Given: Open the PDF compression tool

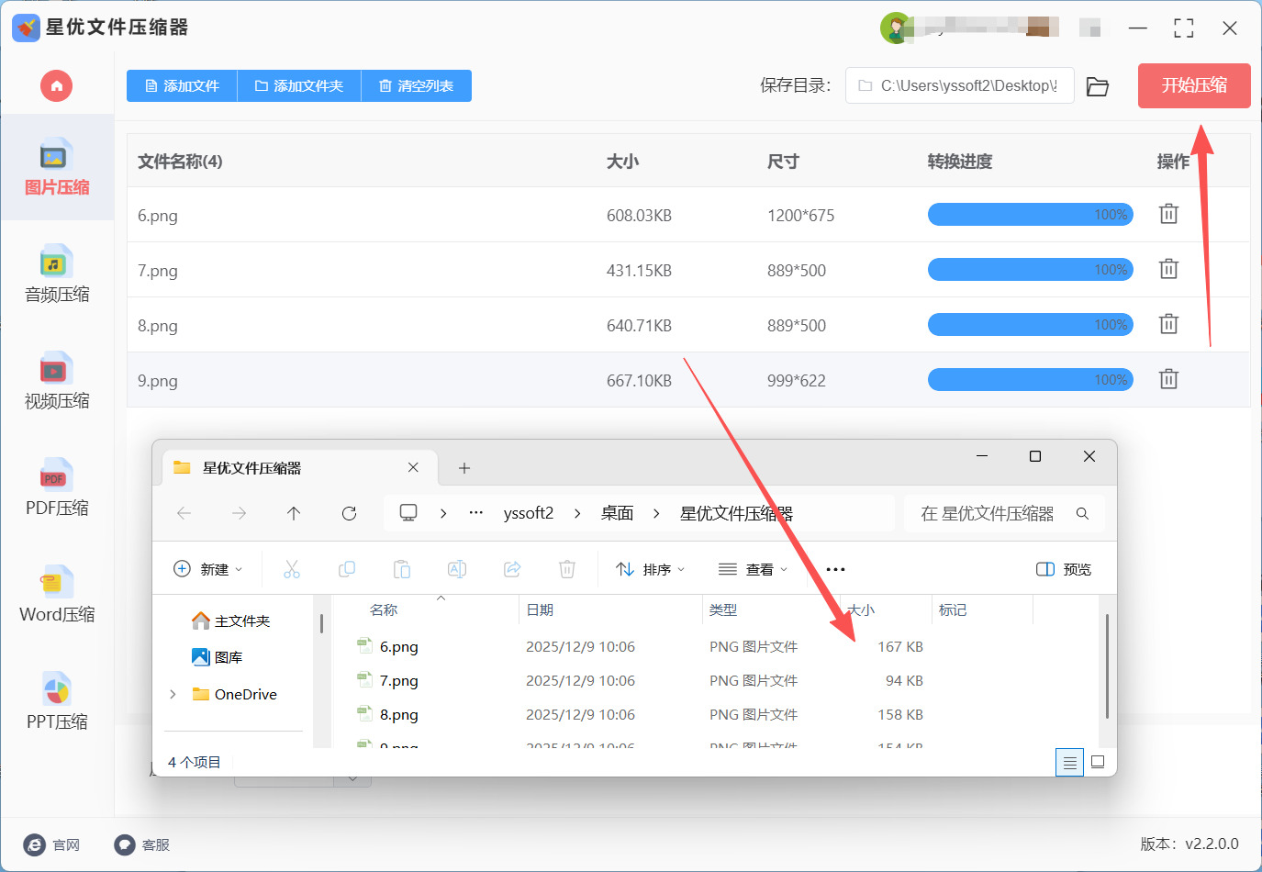Looking at the screenshot, I should [57, 487].
